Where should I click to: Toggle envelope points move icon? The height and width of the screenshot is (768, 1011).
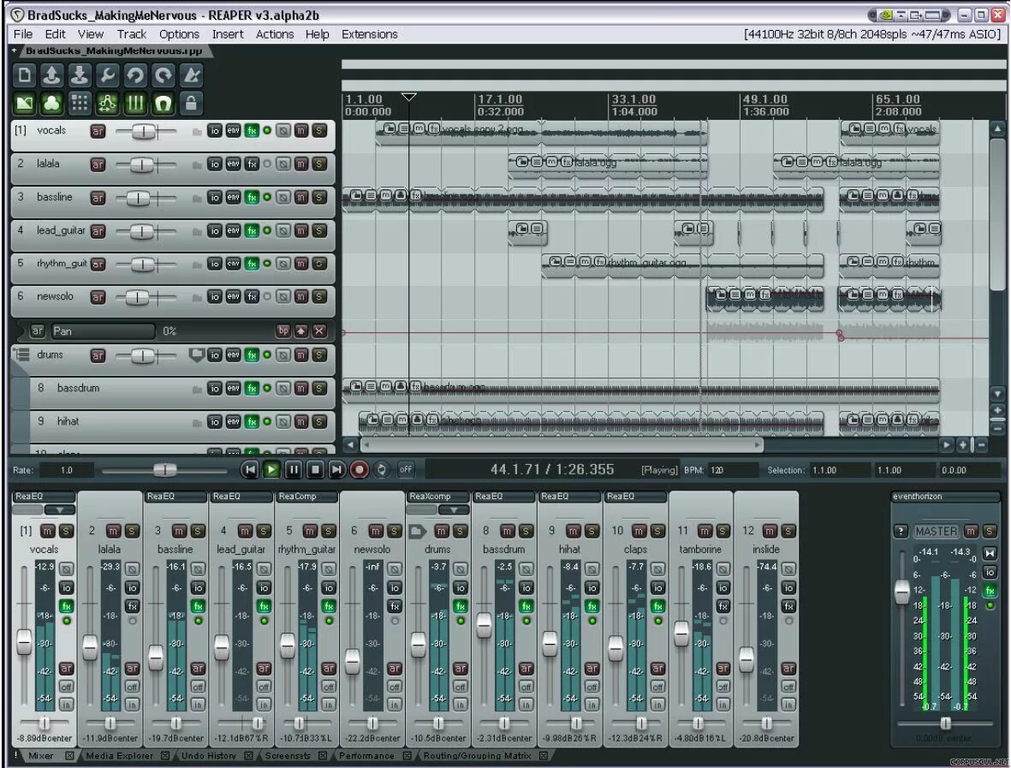pos(107,104)
